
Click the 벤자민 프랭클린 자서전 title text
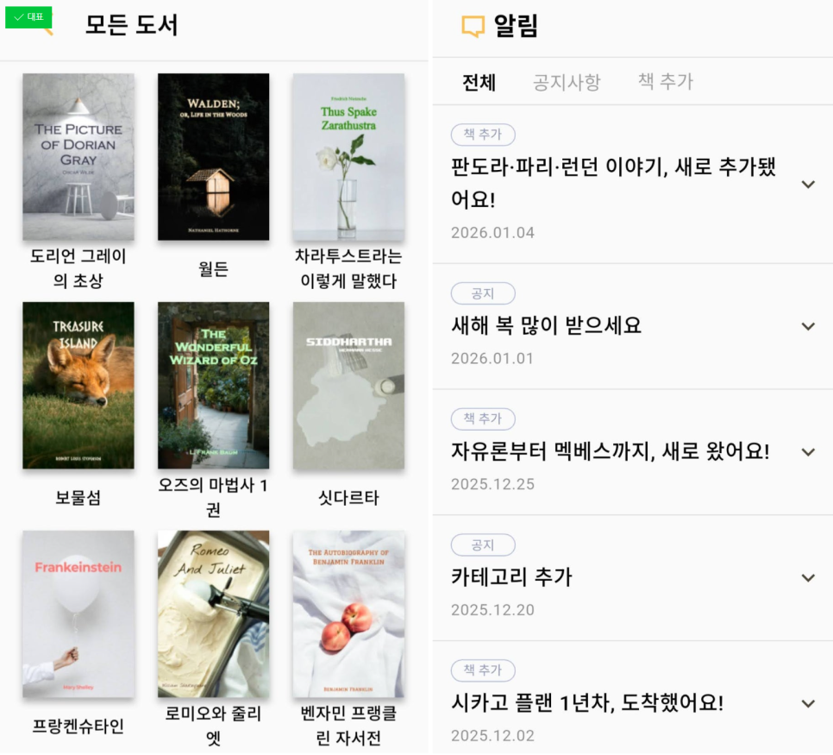coord(348,726)
